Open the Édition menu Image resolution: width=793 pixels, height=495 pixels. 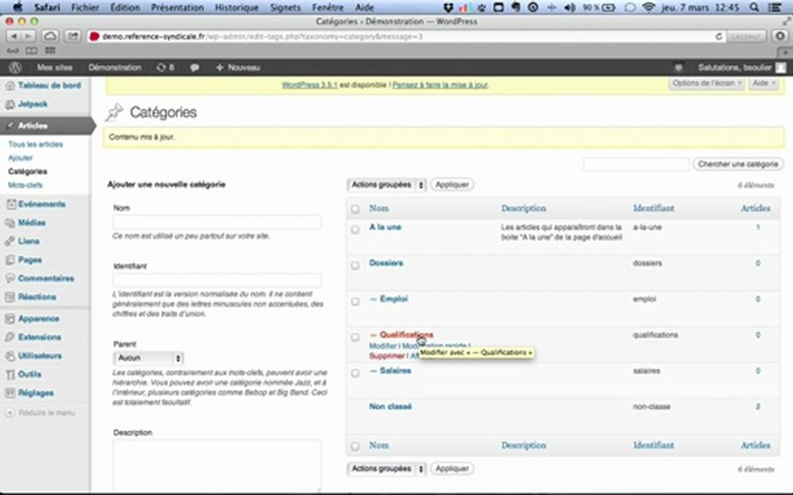point(125,8)
